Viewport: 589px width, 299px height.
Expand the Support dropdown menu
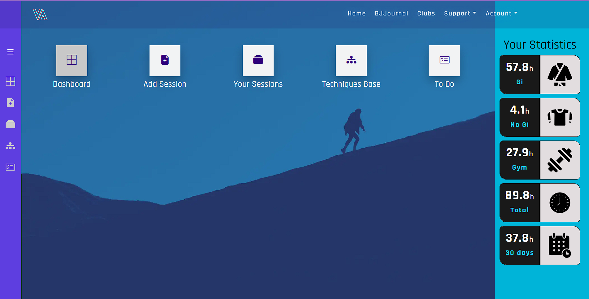tap(460, 13)
